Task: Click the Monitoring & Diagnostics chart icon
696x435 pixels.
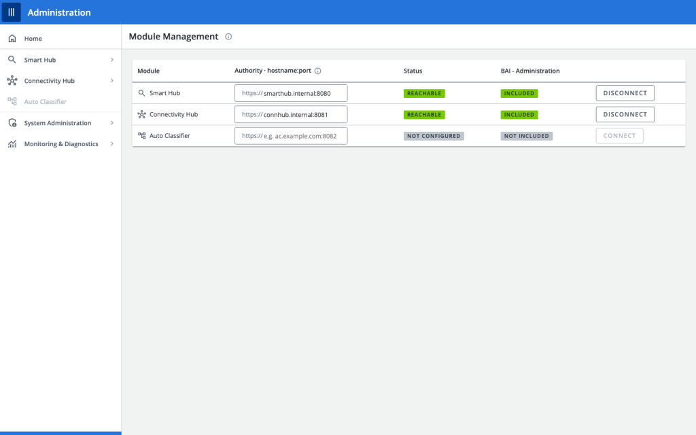Action: click(12, 144)
